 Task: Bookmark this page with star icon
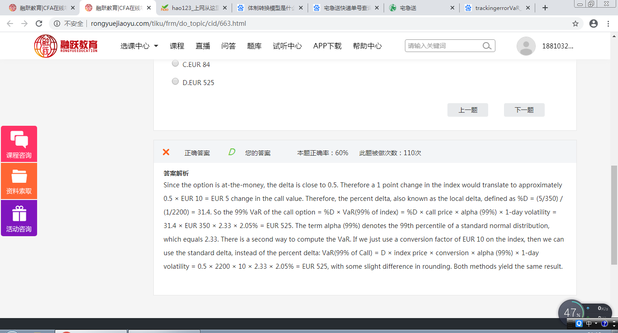[x=575, y=24]
